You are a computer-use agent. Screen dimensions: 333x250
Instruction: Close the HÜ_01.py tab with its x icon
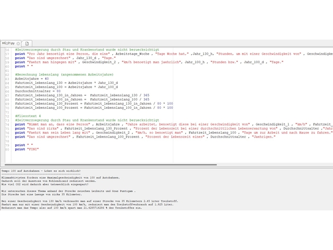(18, 43)
